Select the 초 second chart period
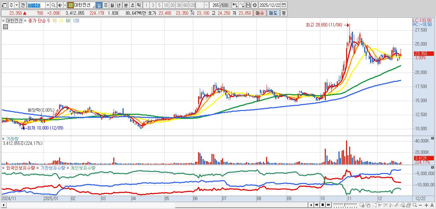Viewport: 436px width, 209px height. (x=132, y=5)
